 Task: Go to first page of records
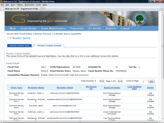[x=101, y=81]
